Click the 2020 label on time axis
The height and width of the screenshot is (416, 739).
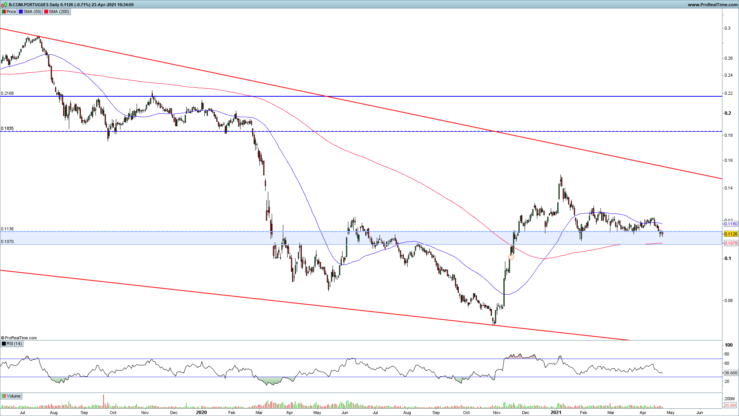(x=201, y=412)
